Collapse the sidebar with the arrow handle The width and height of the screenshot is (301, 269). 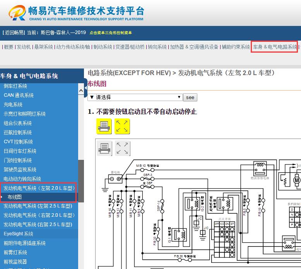click(86, 88)
